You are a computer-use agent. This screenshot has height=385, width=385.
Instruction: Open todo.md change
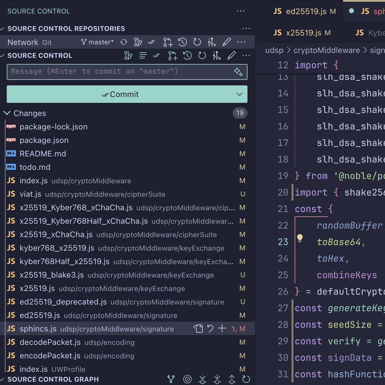point(127,167)
